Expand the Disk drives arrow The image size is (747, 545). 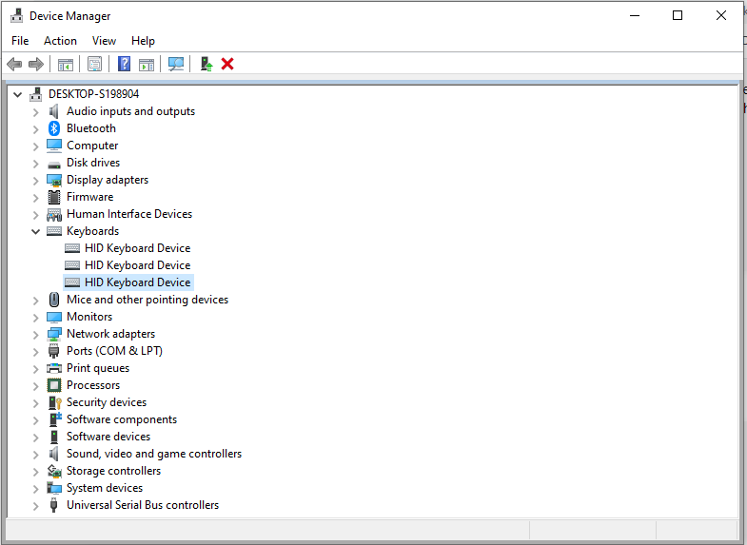point(35,164)
